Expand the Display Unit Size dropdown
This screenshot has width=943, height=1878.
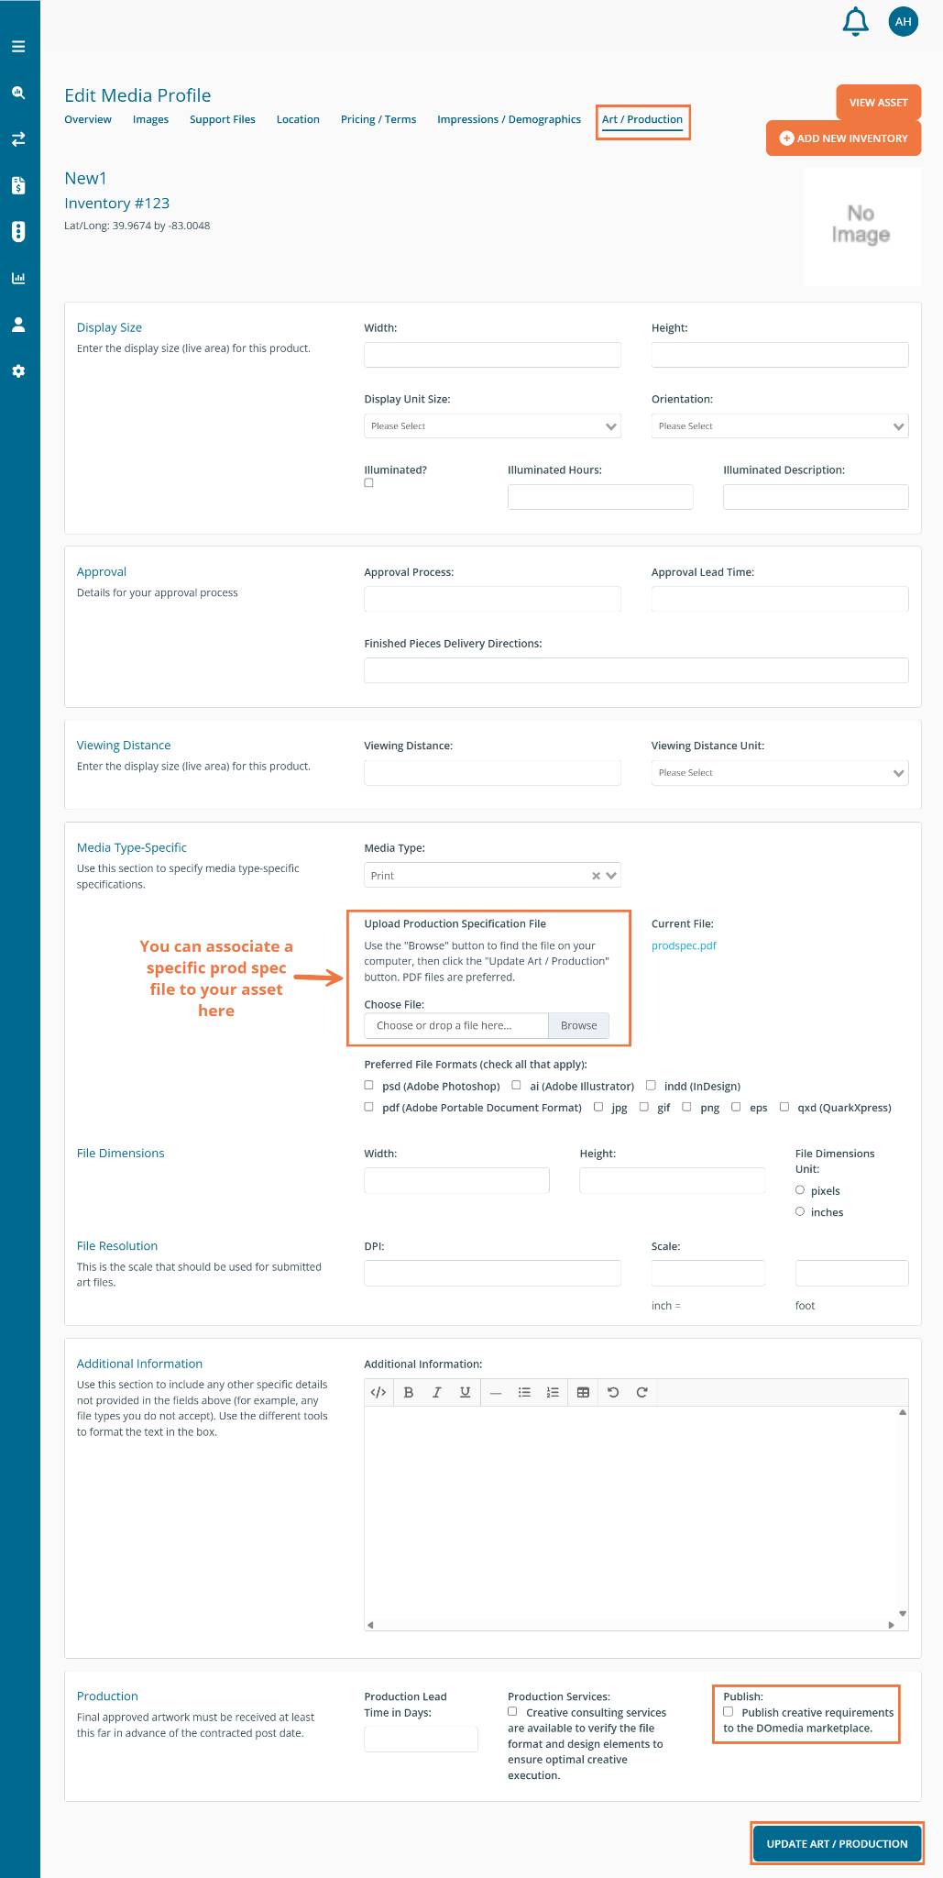[x=492, y=426]
